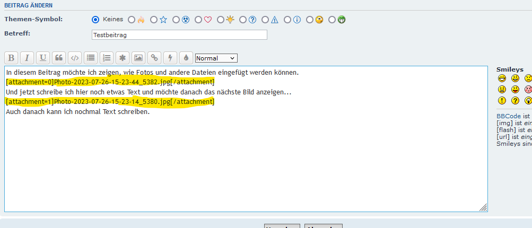Choose the star topic icon radio
This screenshot has width=532, height=228.
[x=154, y=20]
